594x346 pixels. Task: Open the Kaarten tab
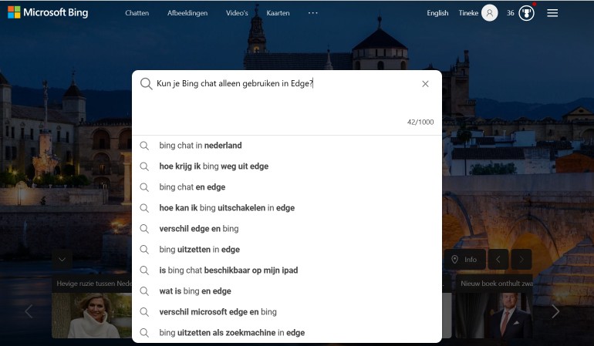[x=278, y=13]
